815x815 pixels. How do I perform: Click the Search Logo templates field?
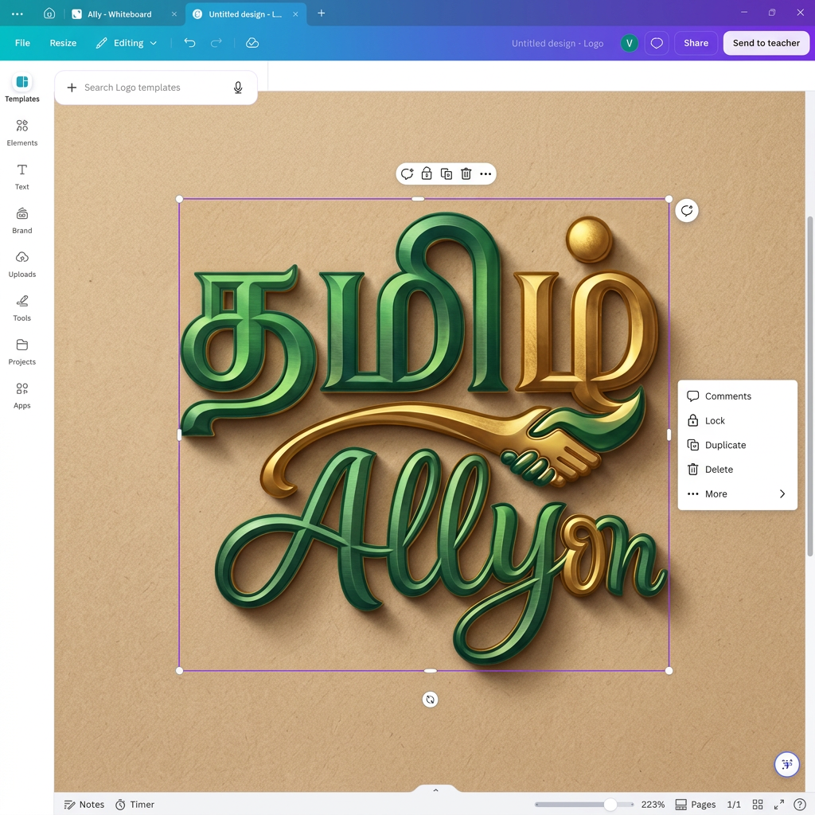coord(156,88)
